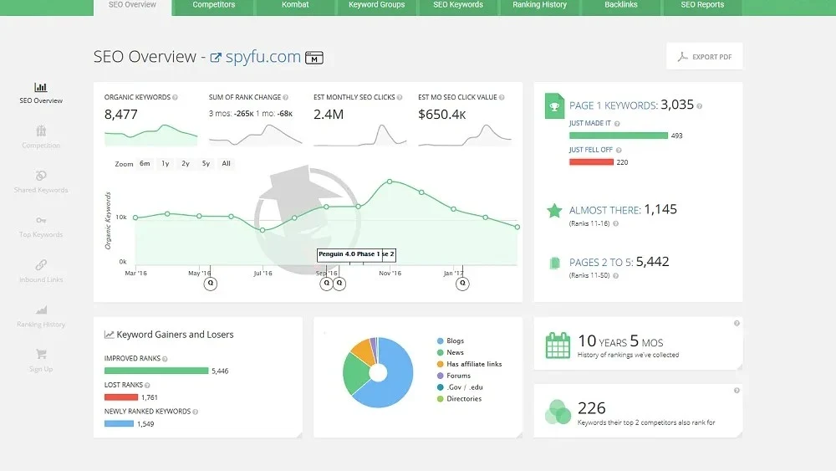Click the Sign Up cart icon
836x471 pixels.
(41, 354)
